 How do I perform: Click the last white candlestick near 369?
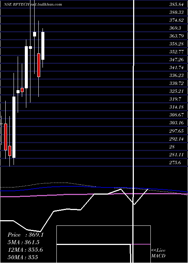pos(43,46)
